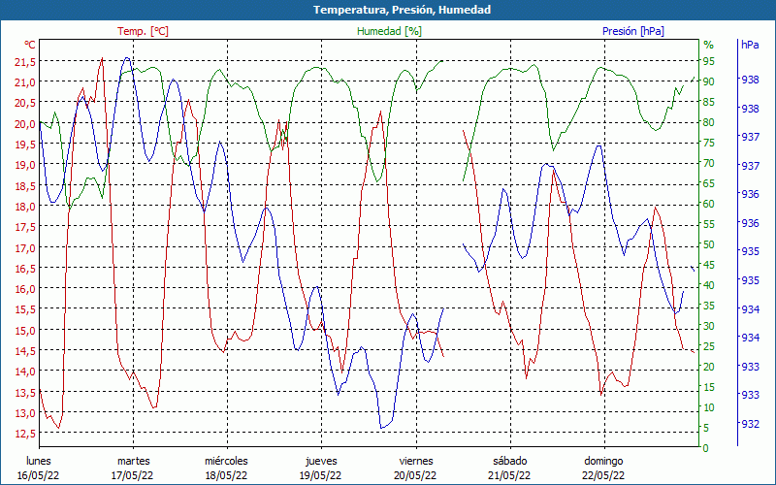Click the 'lunes' day label
The height and width of the screenshot is (485, 776).
pos(39,461)
